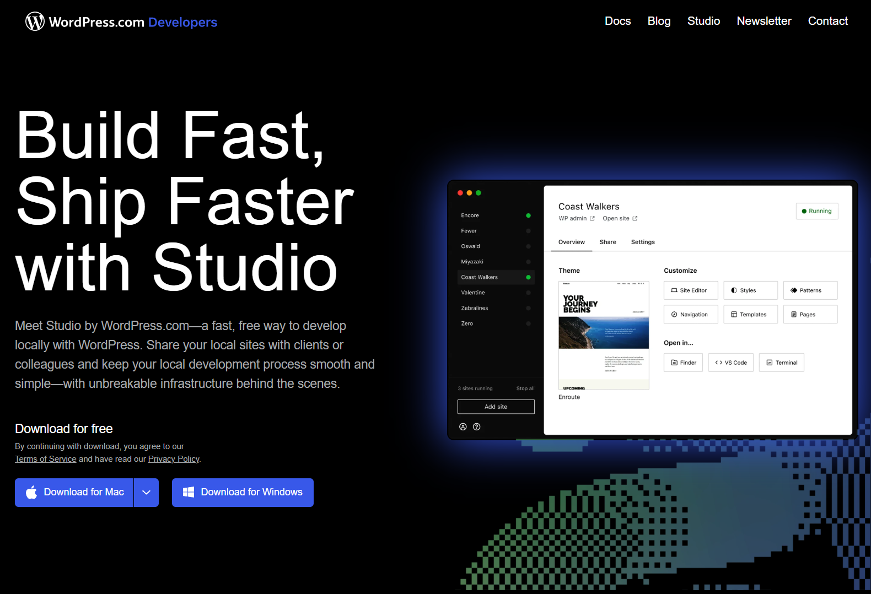The image size is (871, 594).
Task: Click the help question mark icon
Action: tap(477, 426)
